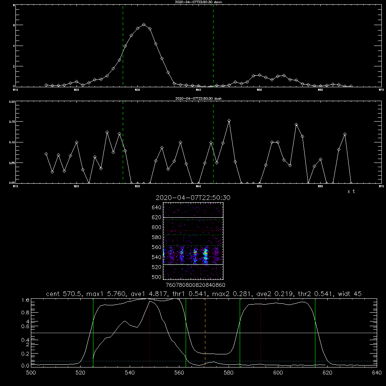The image size is (386, 386).
Task: Click the spectrogram x-axis label string '760780800820840860'
Action: pos(195,285)
